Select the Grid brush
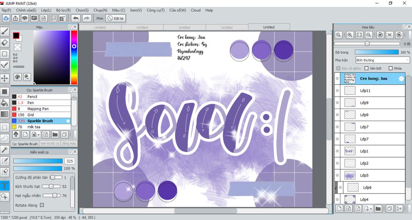This screenshot has height=220, width=412. 41,115
